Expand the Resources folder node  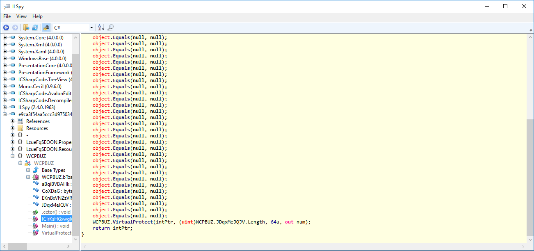[13, 128]
